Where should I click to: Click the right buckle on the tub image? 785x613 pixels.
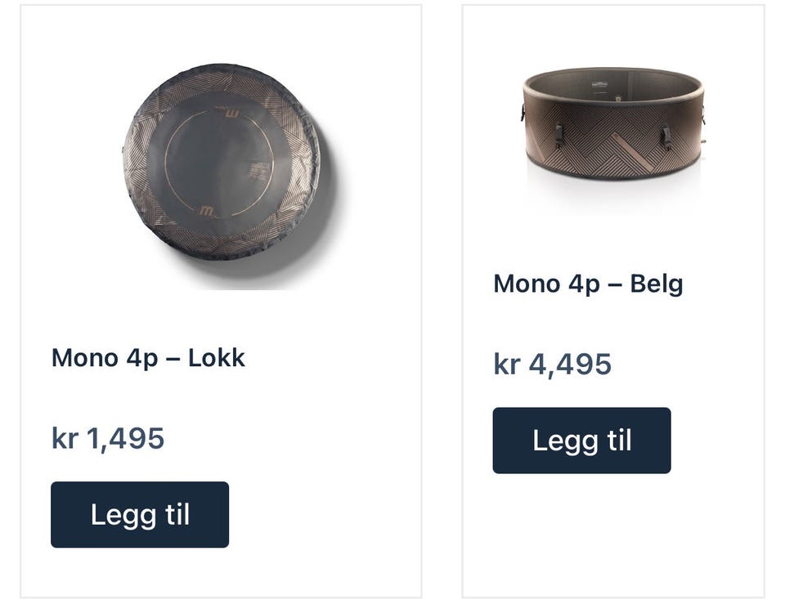coord(666,137)
